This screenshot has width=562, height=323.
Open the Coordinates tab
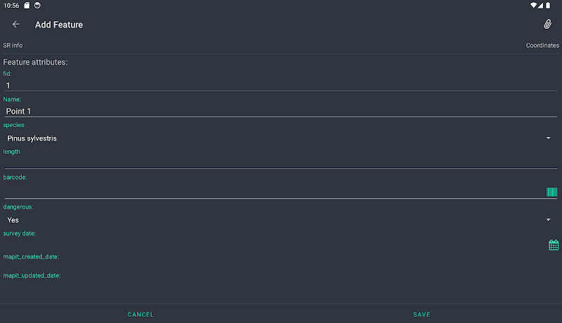[542, 46]
